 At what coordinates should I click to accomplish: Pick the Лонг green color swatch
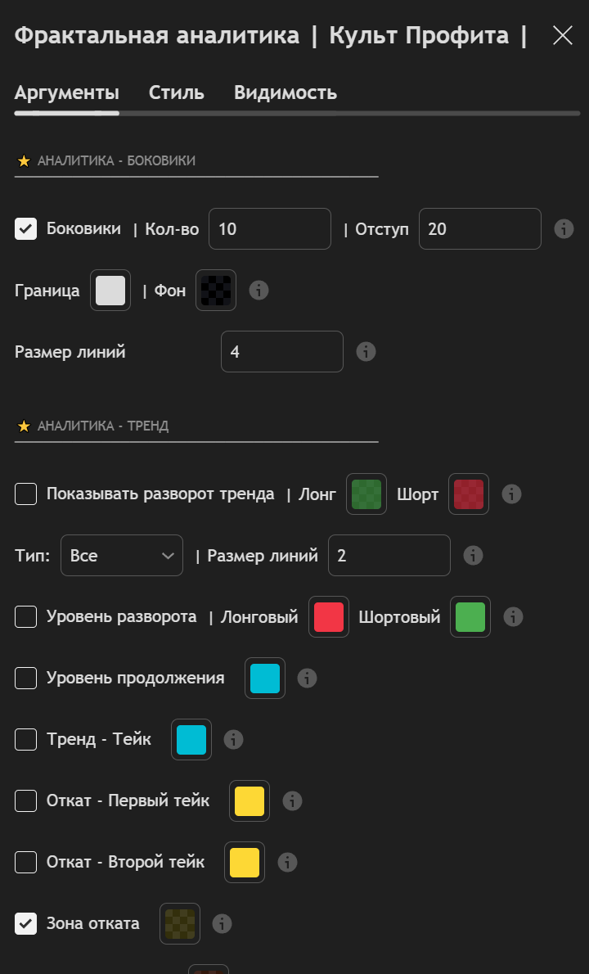[x=366, y=494]
